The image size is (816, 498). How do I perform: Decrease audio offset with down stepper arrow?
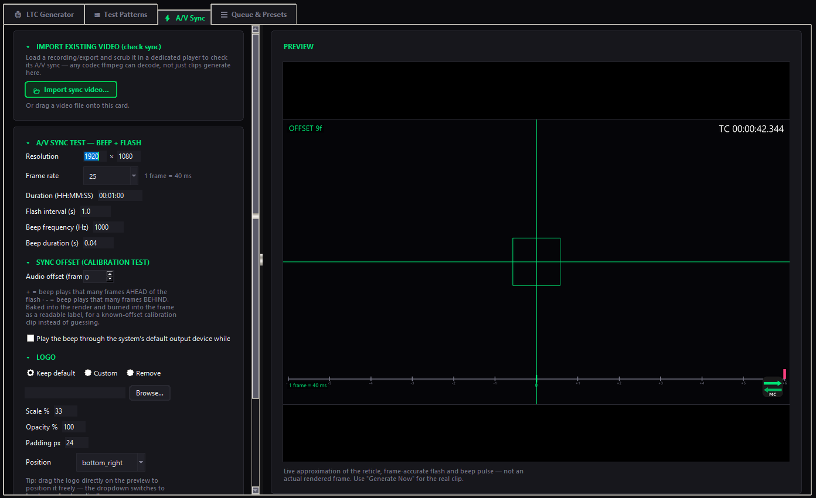tap(110, 279)
